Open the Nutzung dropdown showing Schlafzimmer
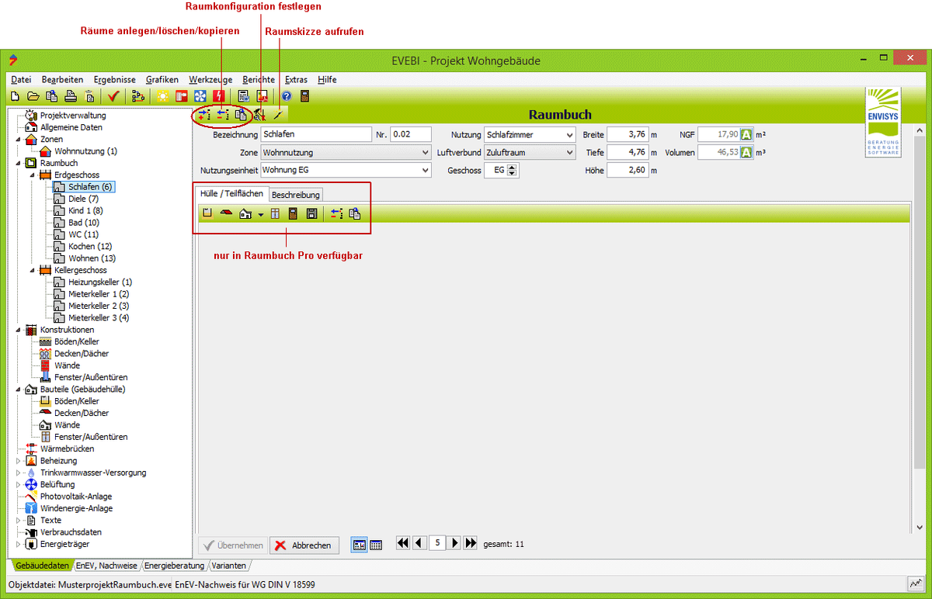932x599 pixels. (529, 134)
